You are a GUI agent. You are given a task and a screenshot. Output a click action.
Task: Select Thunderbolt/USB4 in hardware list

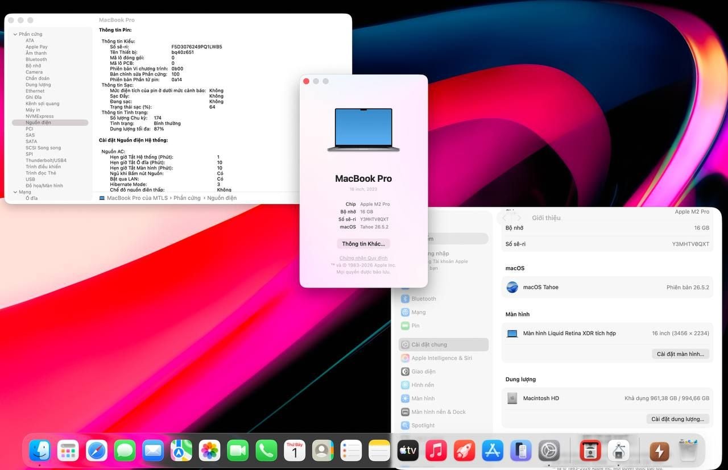click(x=46, y=160)
